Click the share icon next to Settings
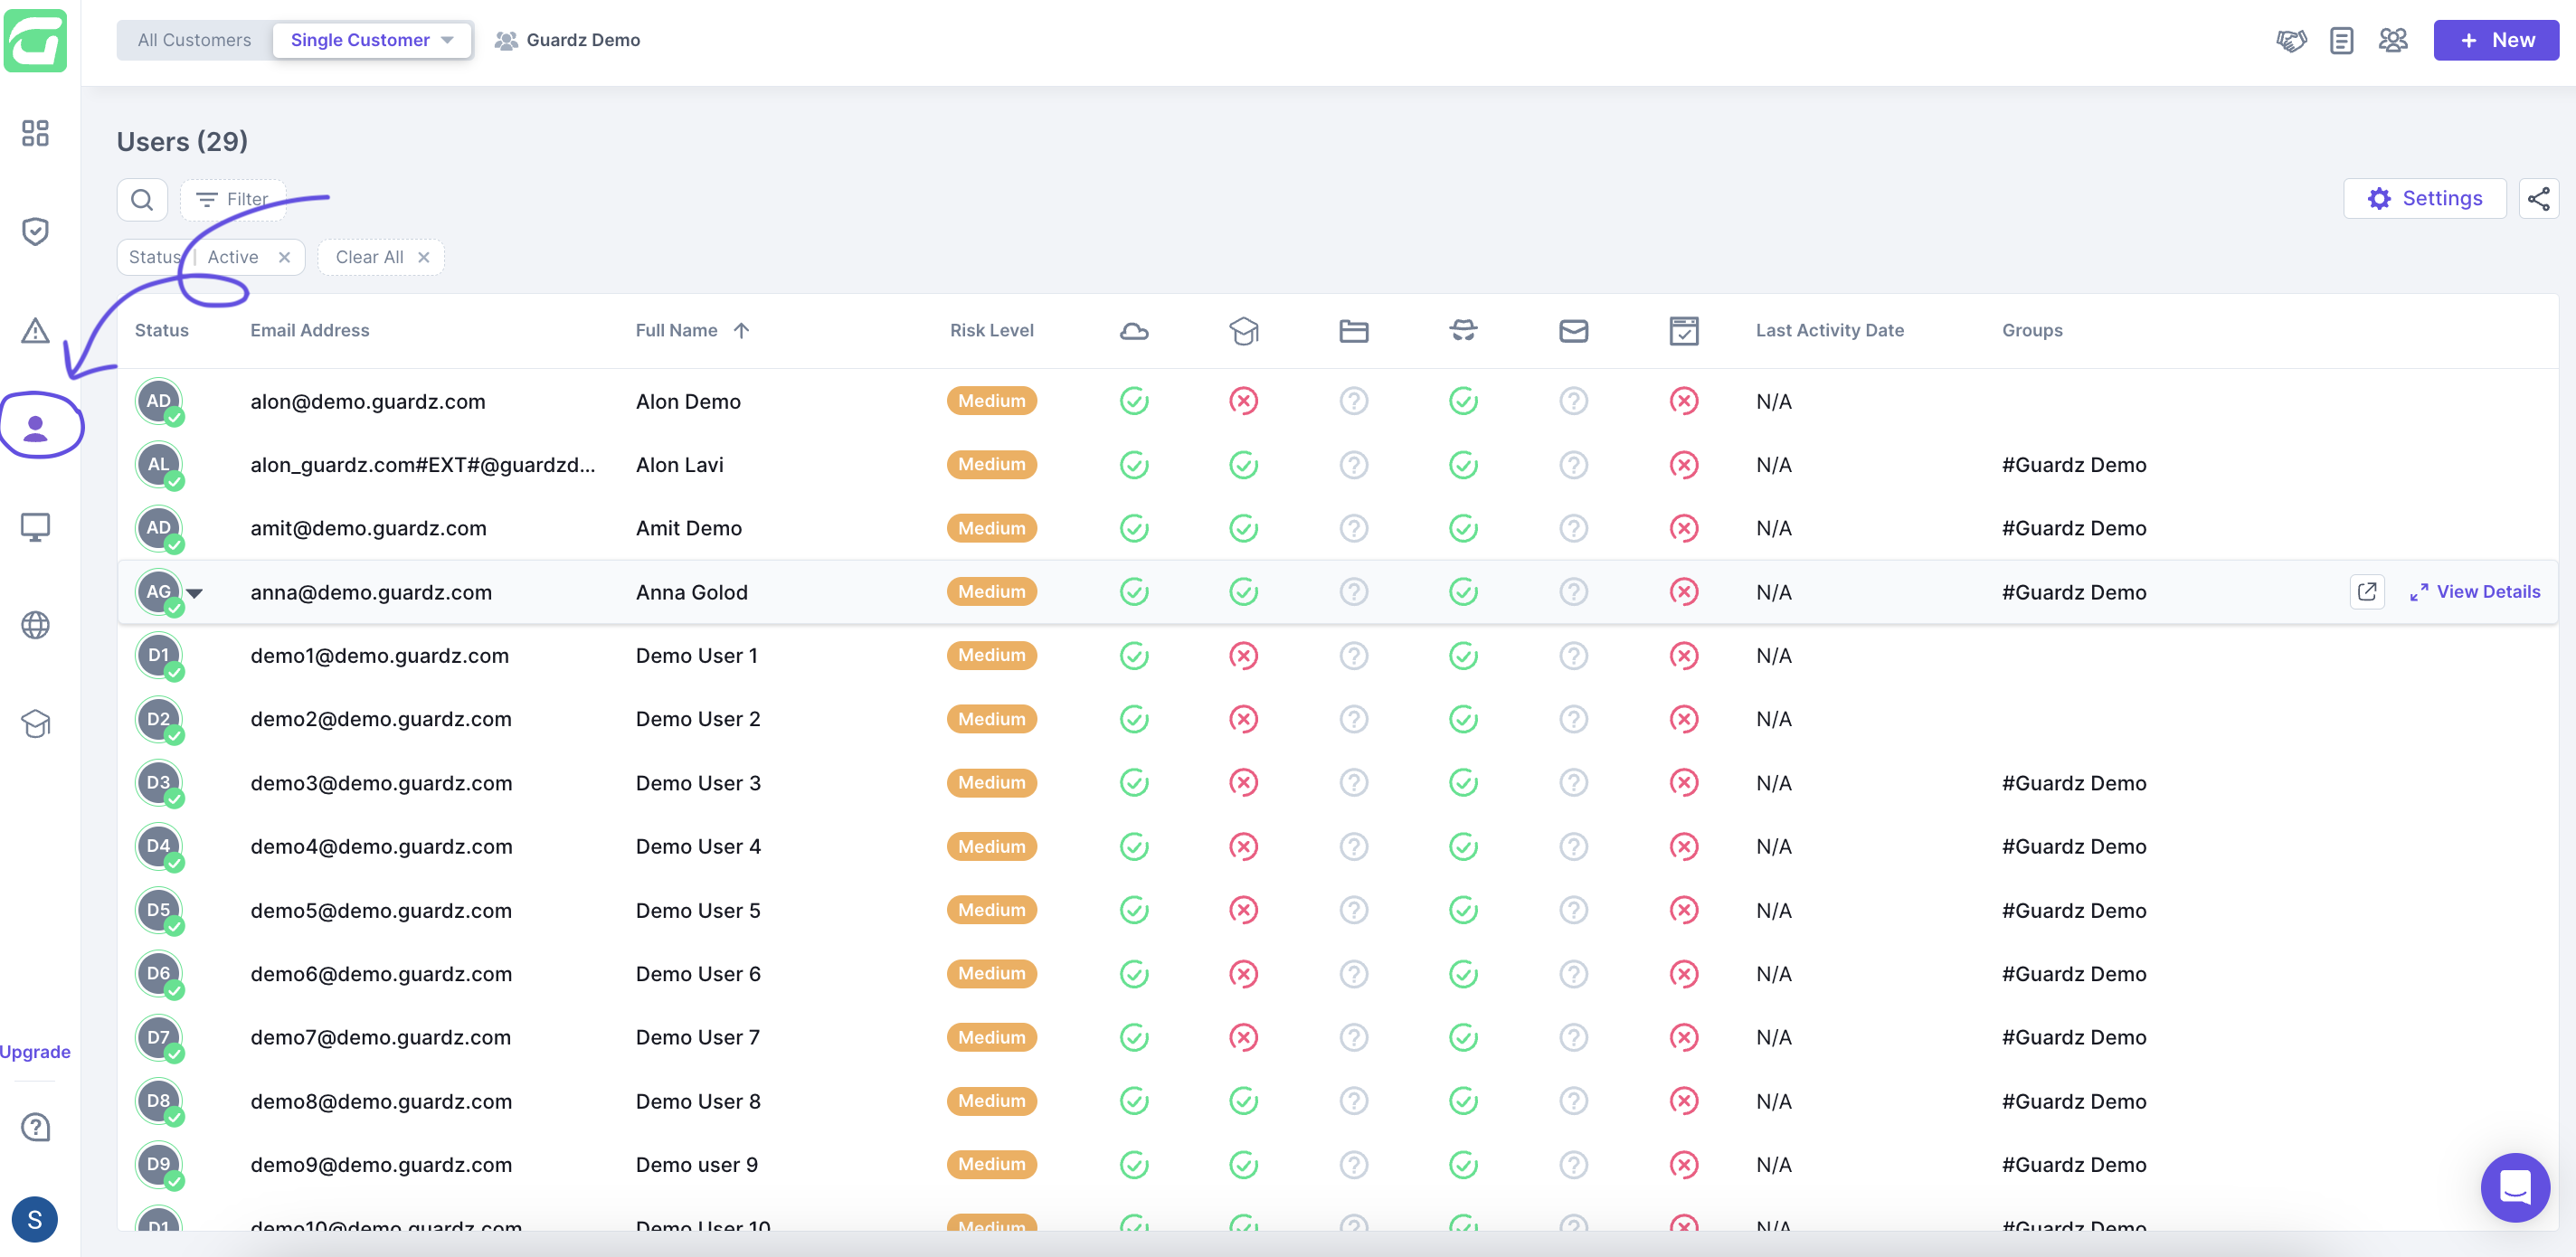This screenshot has width=2576, height=1257. tap(2537, 199)
